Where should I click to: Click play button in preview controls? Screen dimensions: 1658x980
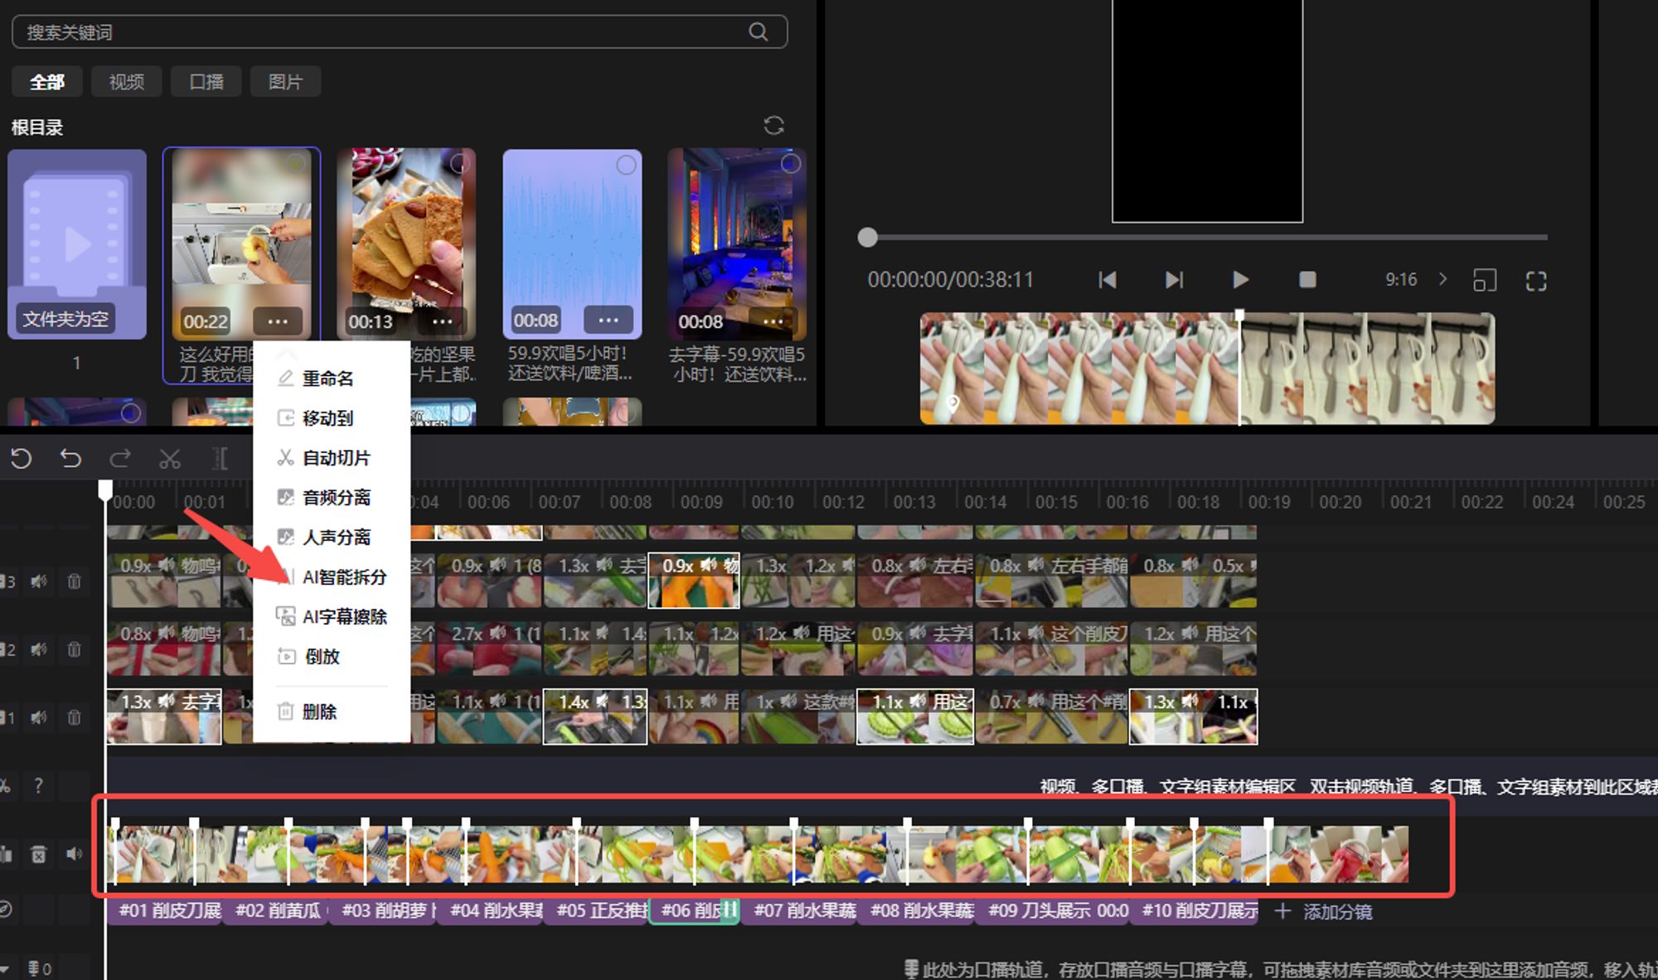(x=1243, y=279)
